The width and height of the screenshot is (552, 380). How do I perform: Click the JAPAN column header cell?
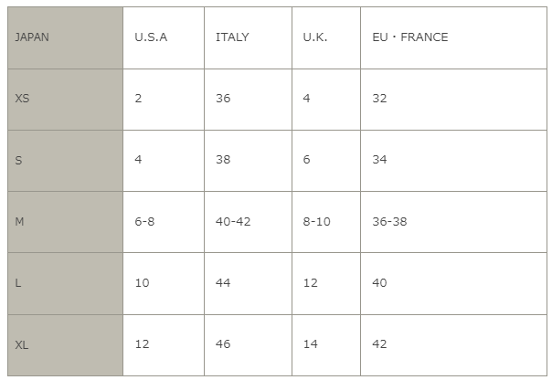65,37
